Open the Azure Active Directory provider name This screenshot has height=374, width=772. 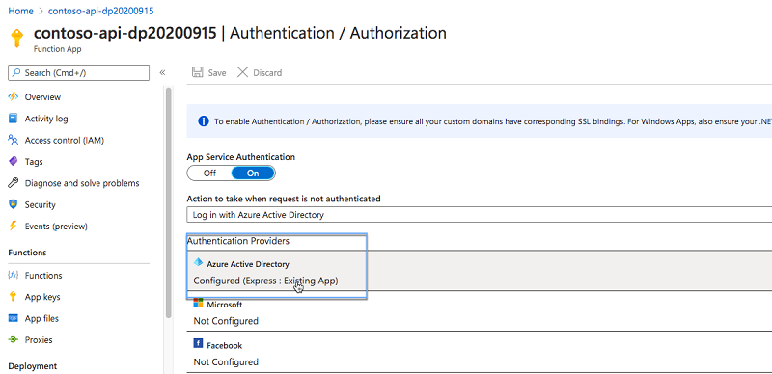[248, 264]
